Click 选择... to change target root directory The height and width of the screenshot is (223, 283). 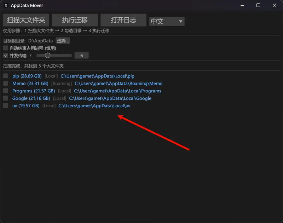point(63,40)
